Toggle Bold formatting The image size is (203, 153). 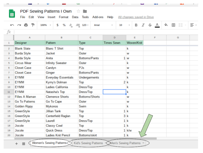click(136, 25)
